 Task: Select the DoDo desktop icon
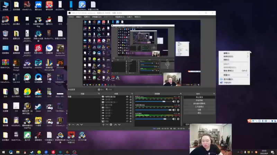coord(27,79)
